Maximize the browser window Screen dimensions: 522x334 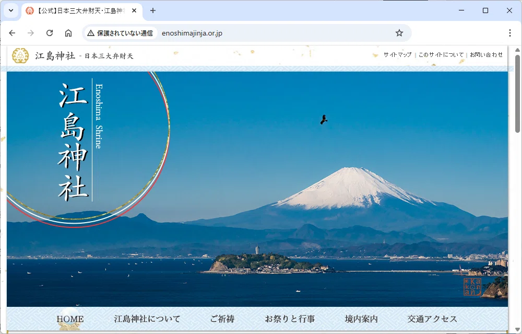(x=485, y=10)
